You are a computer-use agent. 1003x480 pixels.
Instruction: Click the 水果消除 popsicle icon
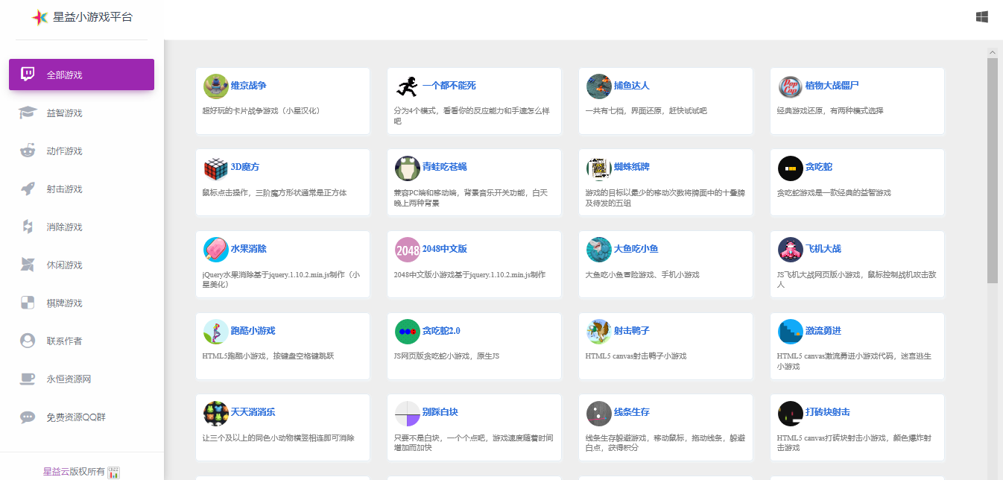[216, 250]
